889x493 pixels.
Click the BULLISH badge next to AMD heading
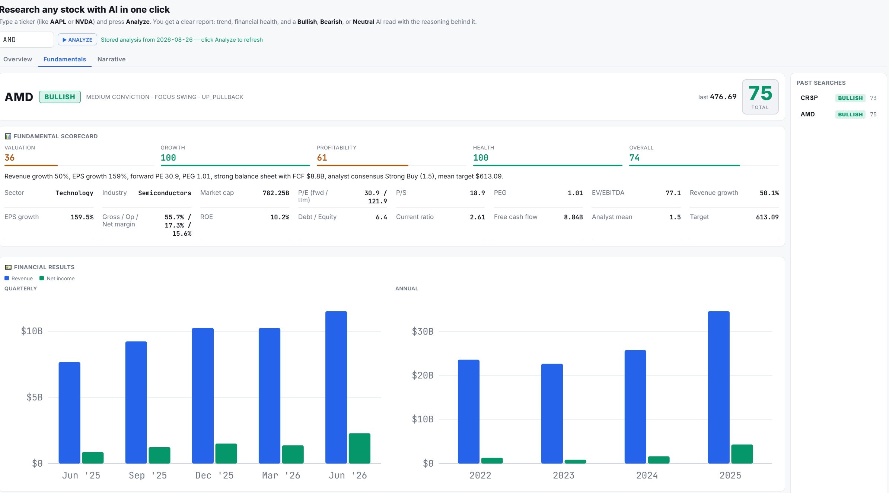(60, 97)
